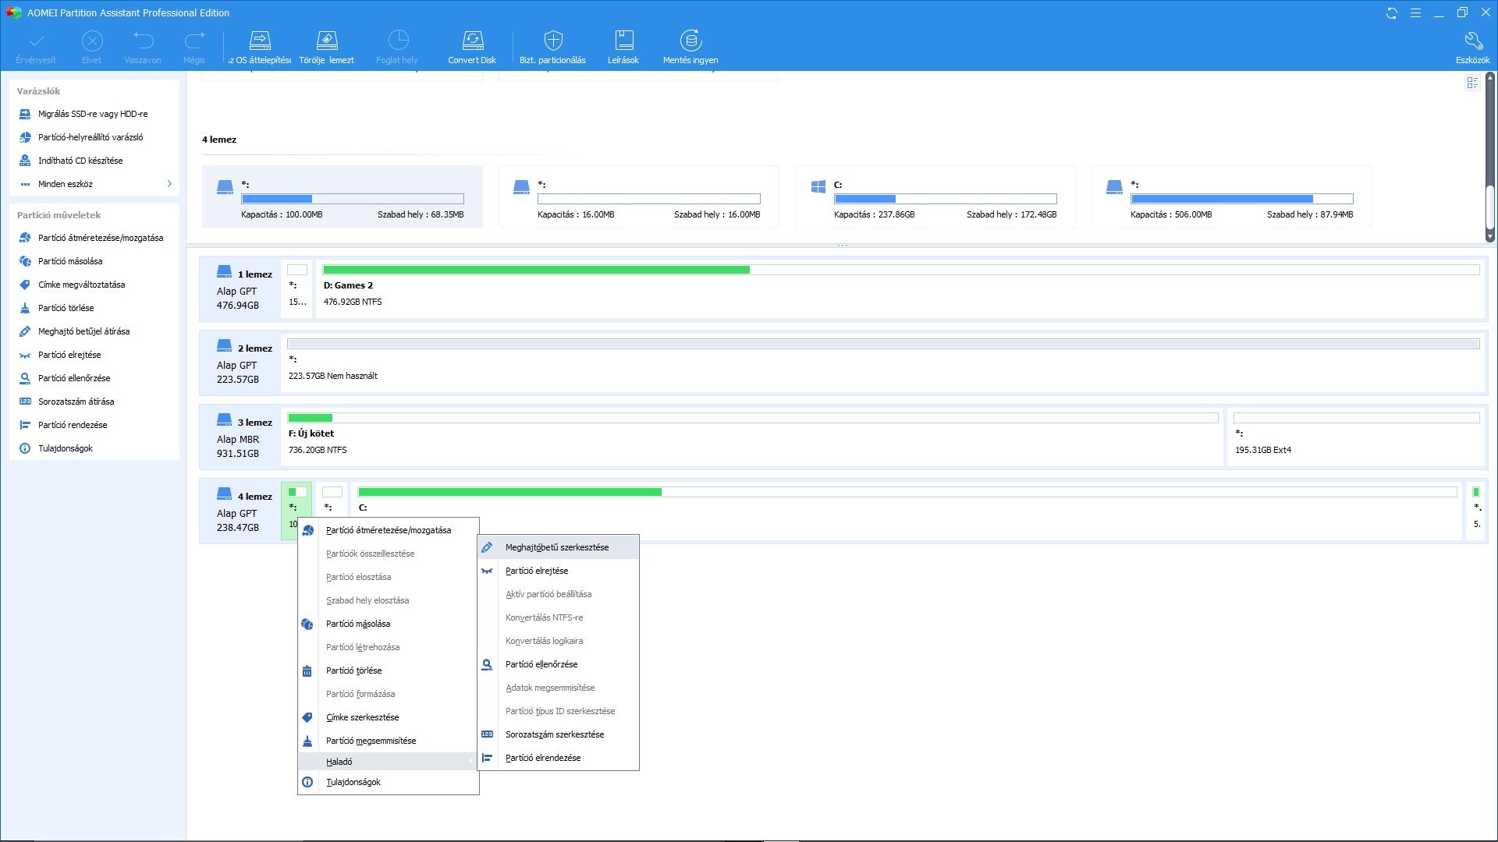Viewport: 1498px width, 842px height.
Task: Click the Érvényesít (apply) checkmark icon
Action: 36,41
